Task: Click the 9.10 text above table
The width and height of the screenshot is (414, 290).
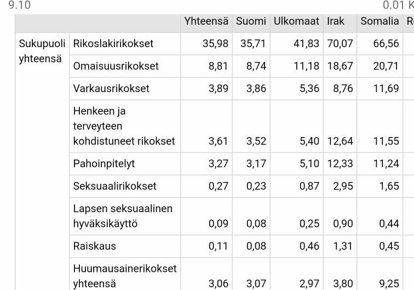Action: click(x=20, y=5)
